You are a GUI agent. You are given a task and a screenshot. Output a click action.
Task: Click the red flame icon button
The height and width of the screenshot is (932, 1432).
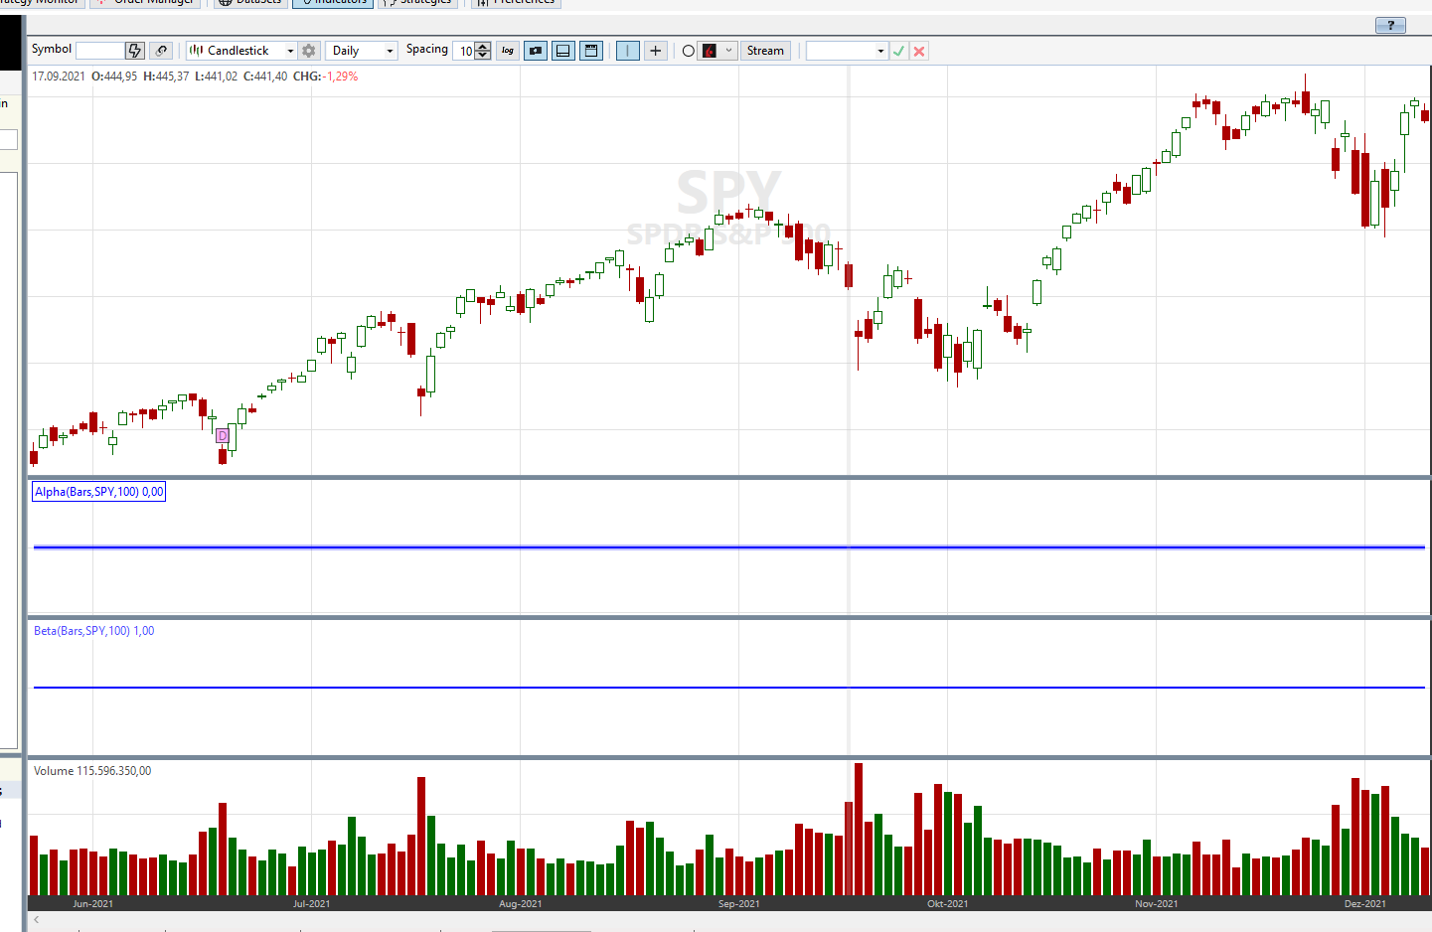[x=710, y=51]
